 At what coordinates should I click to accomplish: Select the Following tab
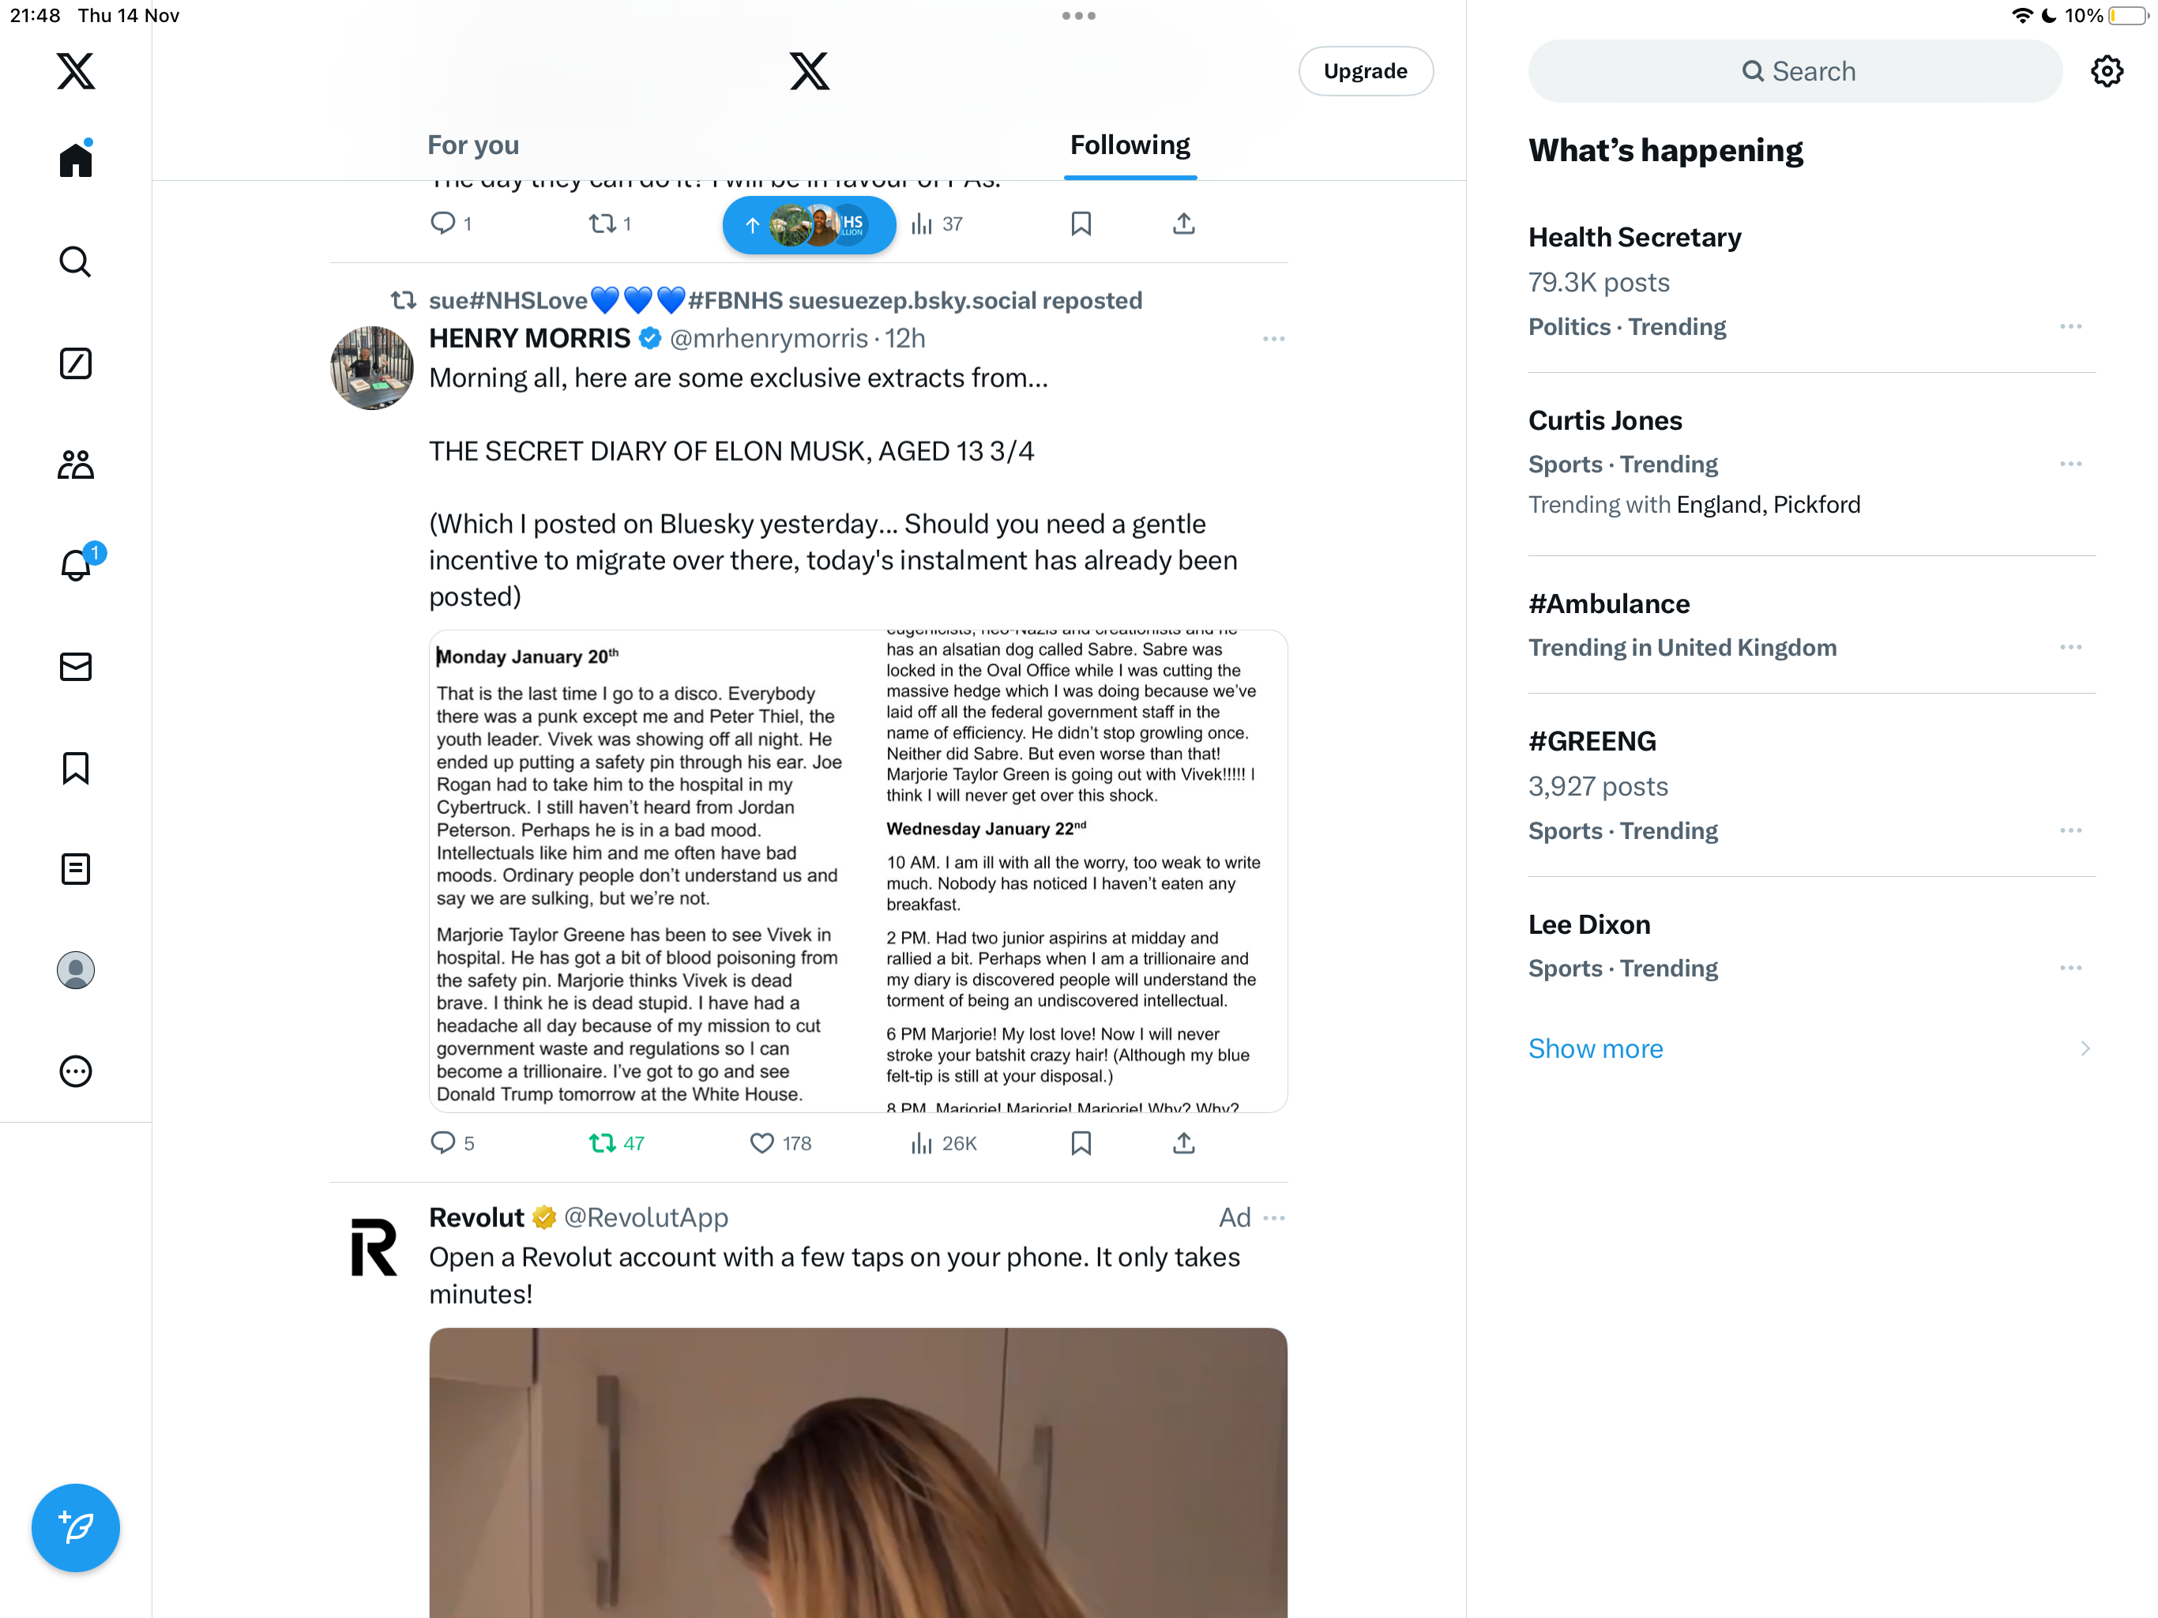coord(1130,145)
